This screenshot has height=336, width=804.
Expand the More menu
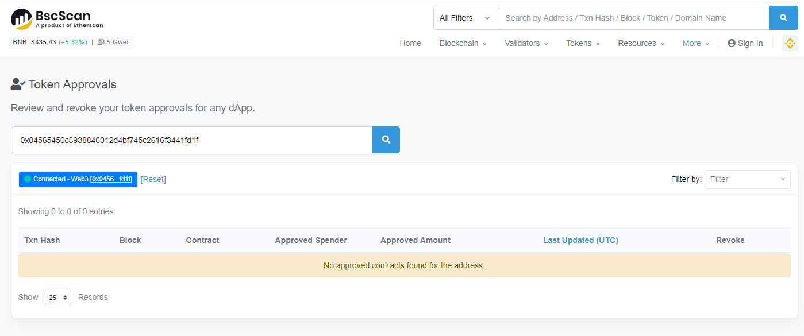(x=695, y=43)
